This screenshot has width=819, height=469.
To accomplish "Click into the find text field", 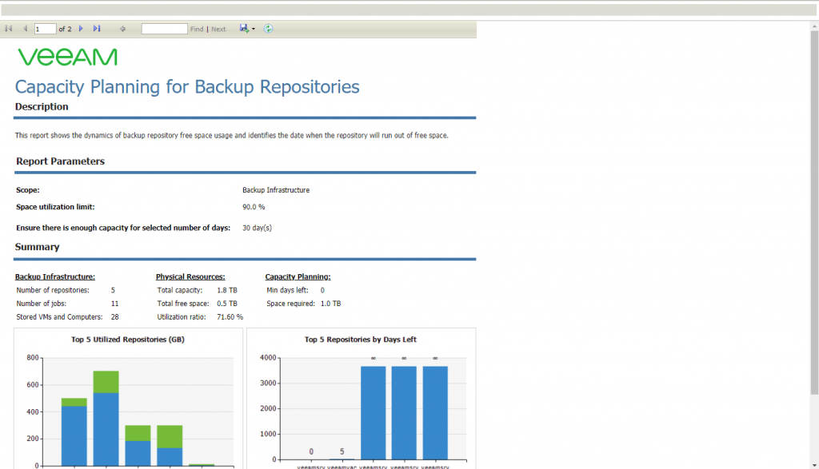I will point(165,29).
